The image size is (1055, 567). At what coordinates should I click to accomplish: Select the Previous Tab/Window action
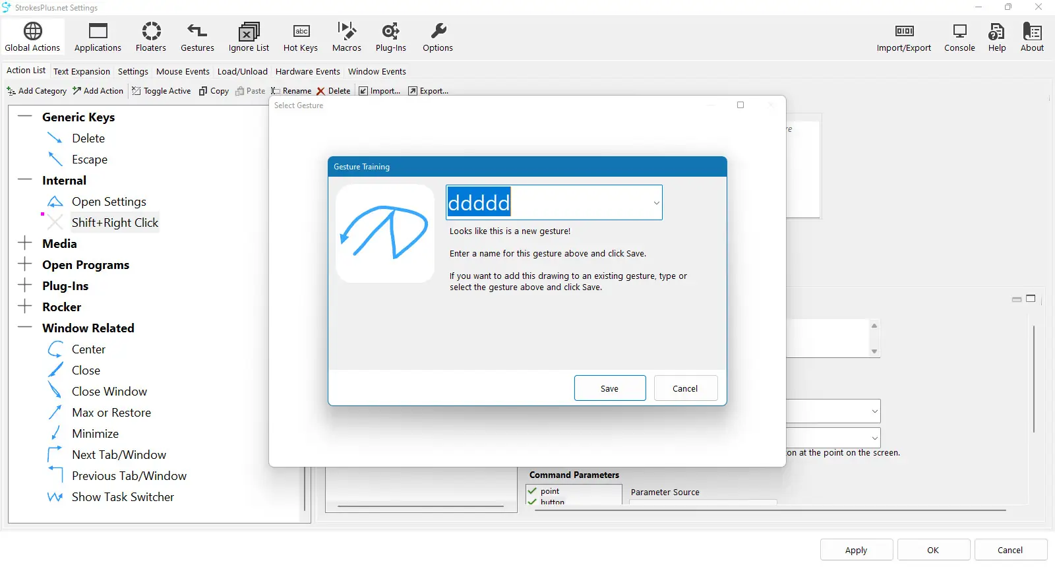(x=129, y=476)
